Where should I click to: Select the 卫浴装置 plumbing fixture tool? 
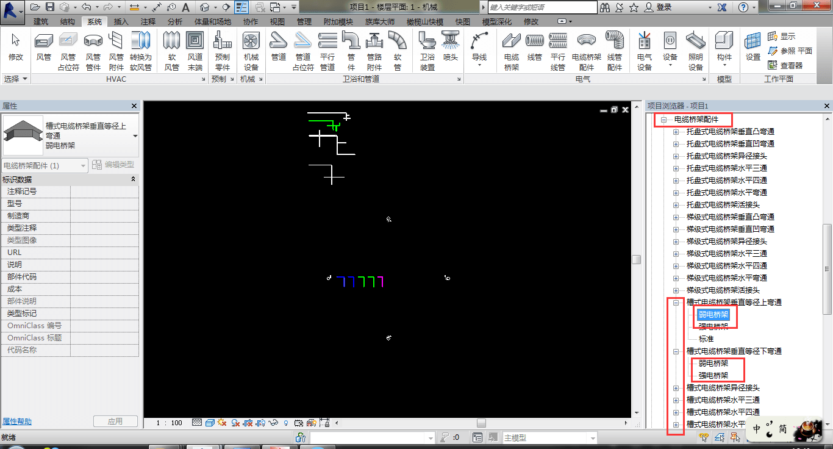(x=427, y=51)
